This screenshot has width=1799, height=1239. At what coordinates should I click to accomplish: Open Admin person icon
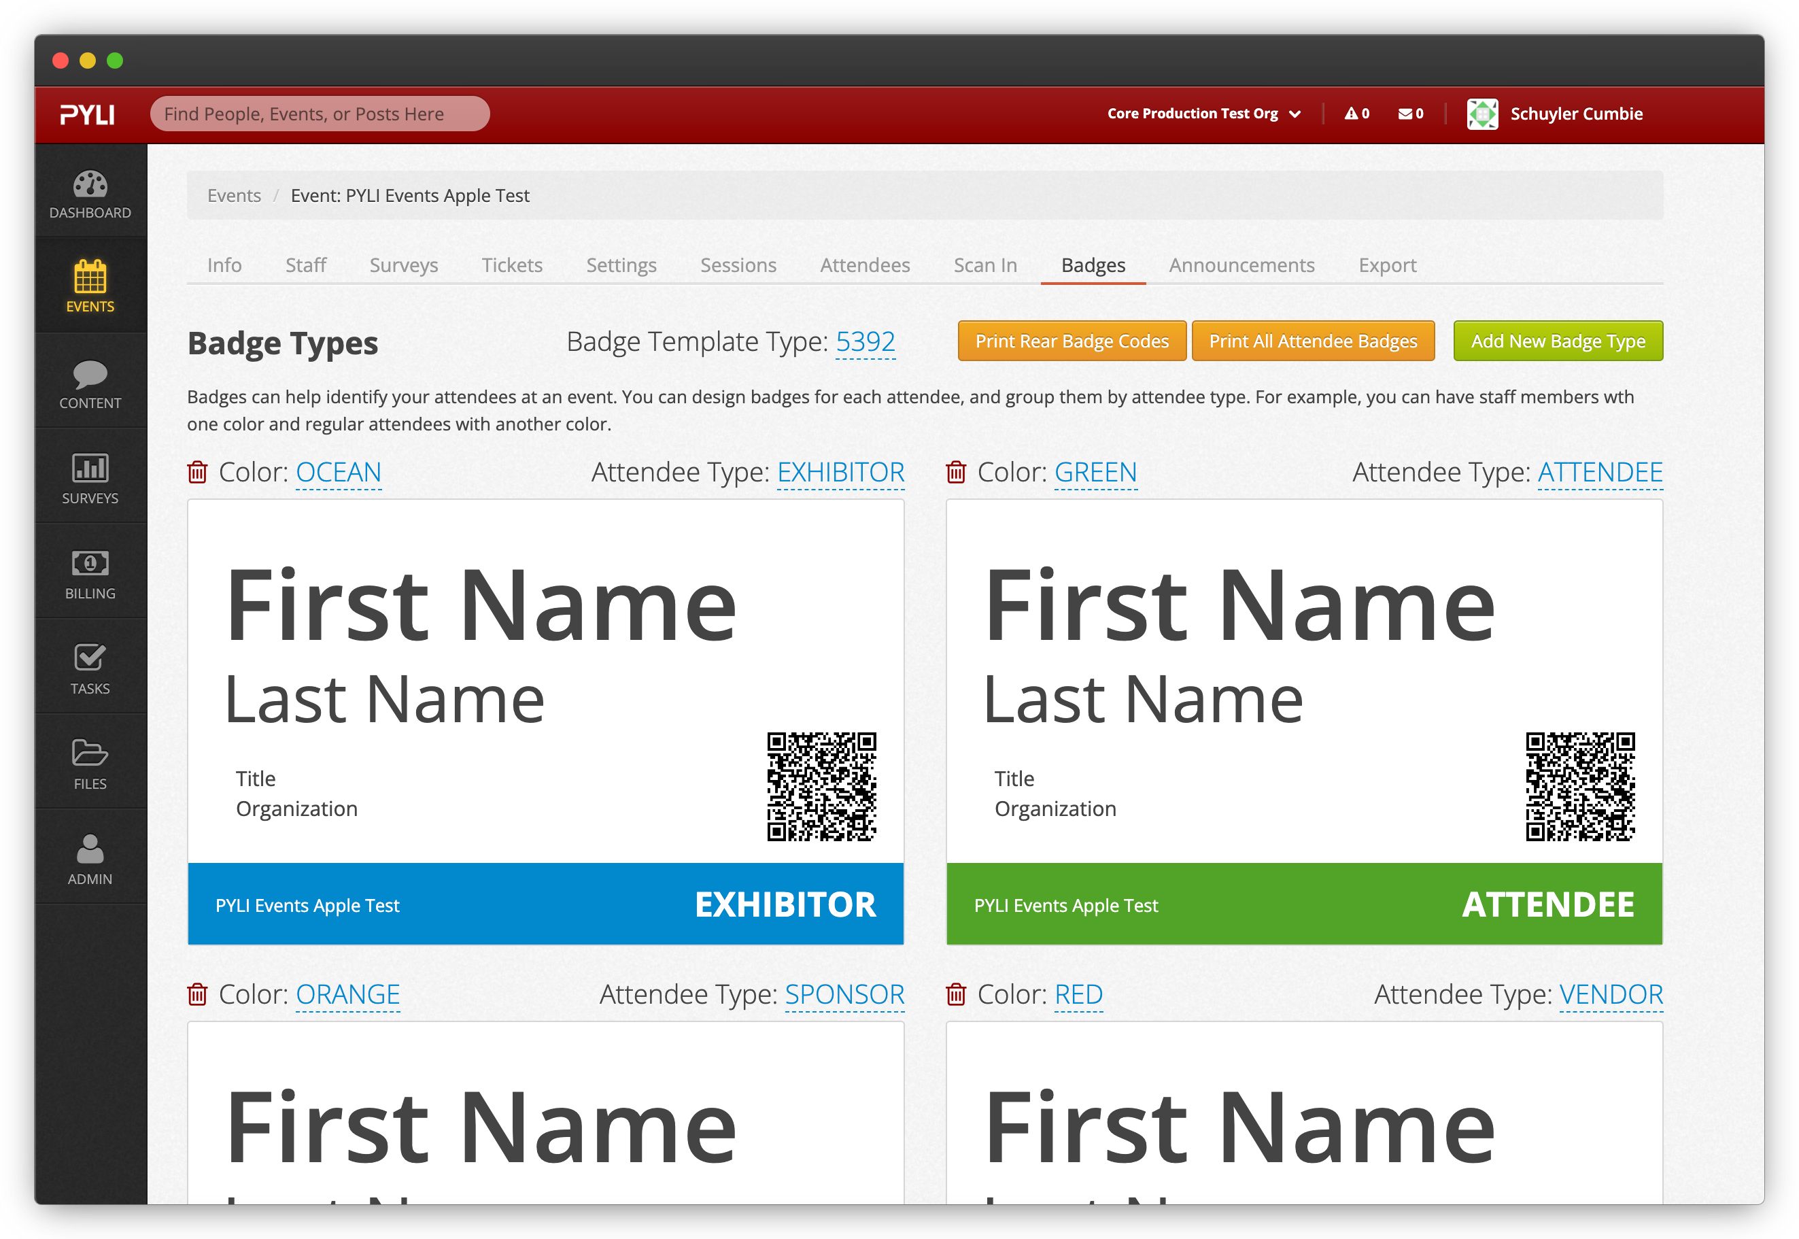coord(90,849)
